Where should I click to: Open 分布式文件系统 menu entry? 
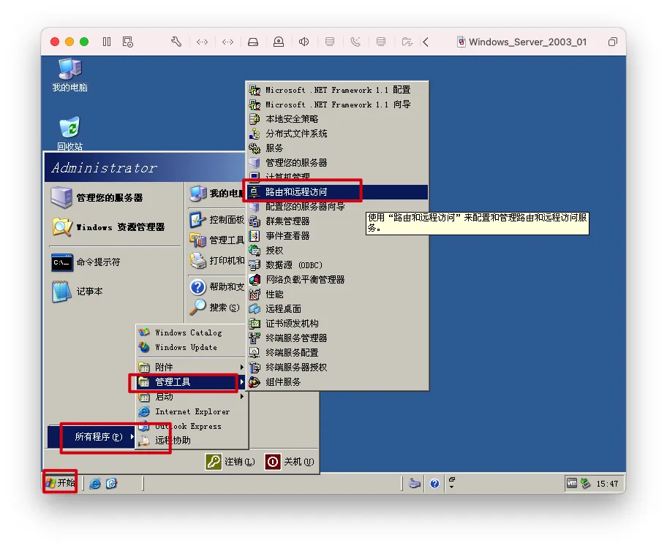click(x=337, y=134)
